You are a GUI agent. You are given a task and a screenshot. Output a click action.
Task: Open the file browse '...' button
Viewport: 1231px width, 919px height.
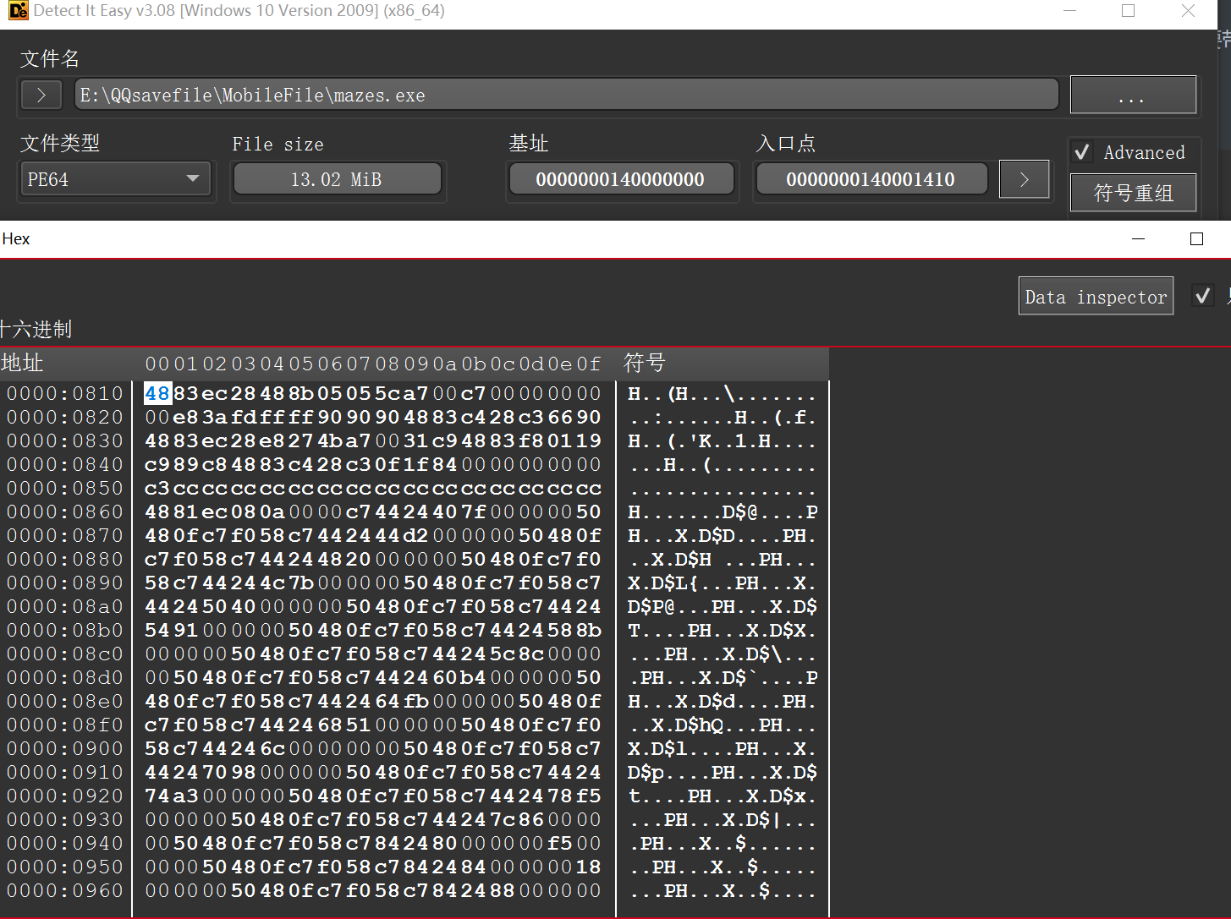[x=1133, y=95]
